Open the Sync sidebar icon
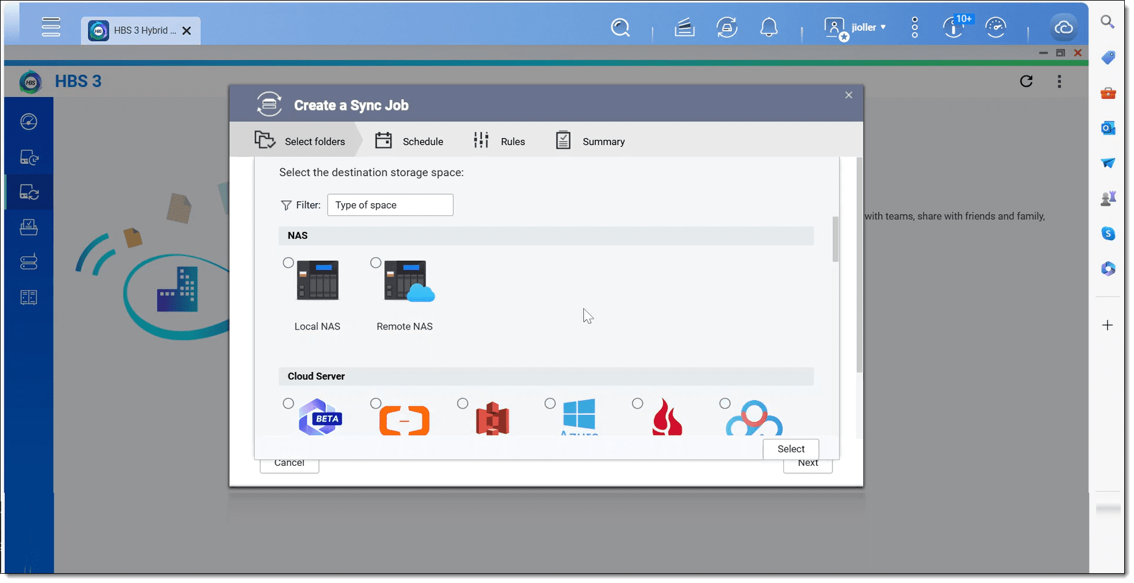This screenshot has height=583, width=1134. (x=29, y=193)
